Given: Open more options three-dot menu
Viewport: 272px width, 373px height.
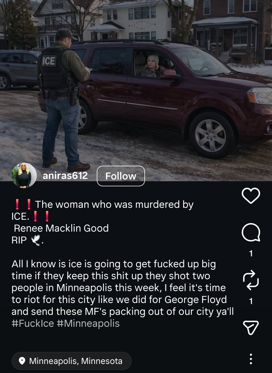Looking at the screenshot, I should point(251,359).
